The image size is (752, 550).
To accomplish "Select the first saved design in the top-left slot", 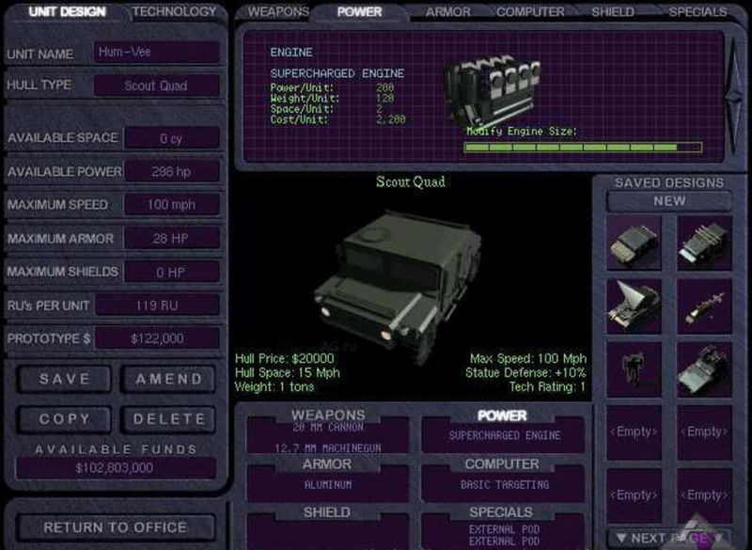I will [634, 243].
